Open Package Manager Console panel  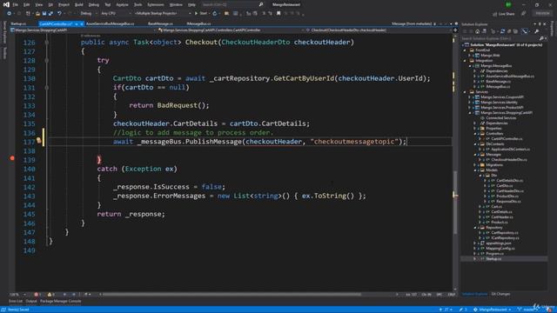pyautogui.click(x=60, y=302)
